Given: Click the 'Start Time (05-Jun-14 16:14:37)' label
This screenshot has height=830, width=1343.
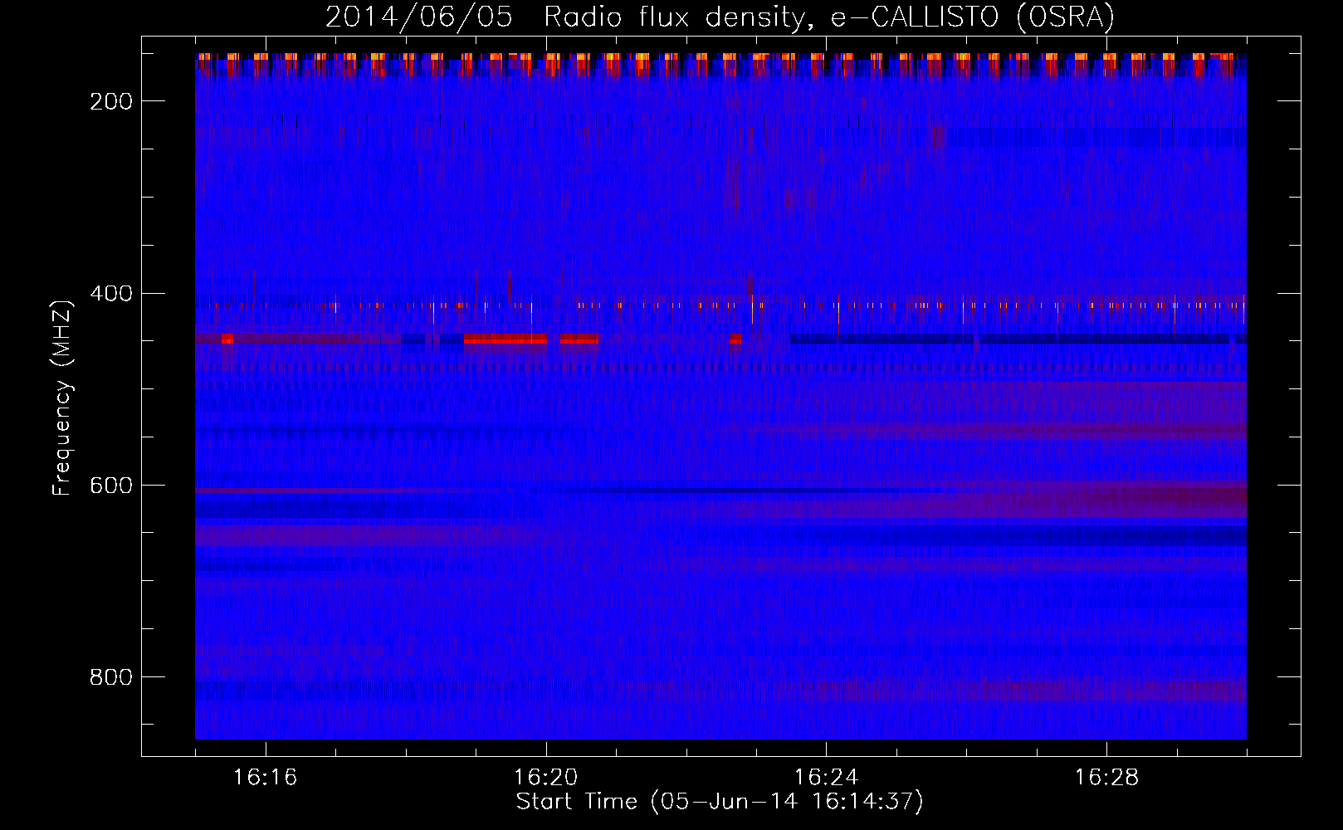Looking at the screenshot, I should pyautogui.click(x=720, y=802).
